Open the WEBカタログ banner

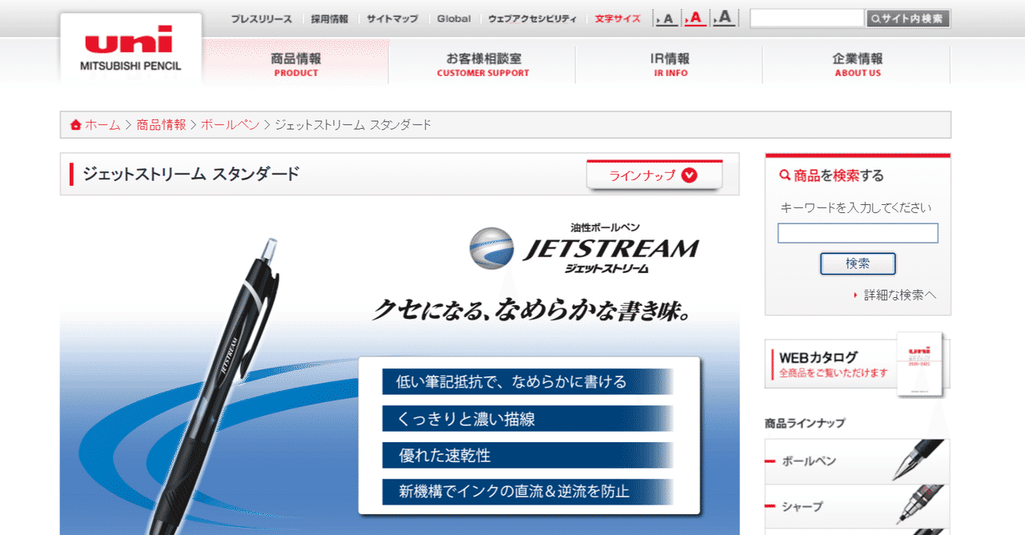[x=857, y=364]
